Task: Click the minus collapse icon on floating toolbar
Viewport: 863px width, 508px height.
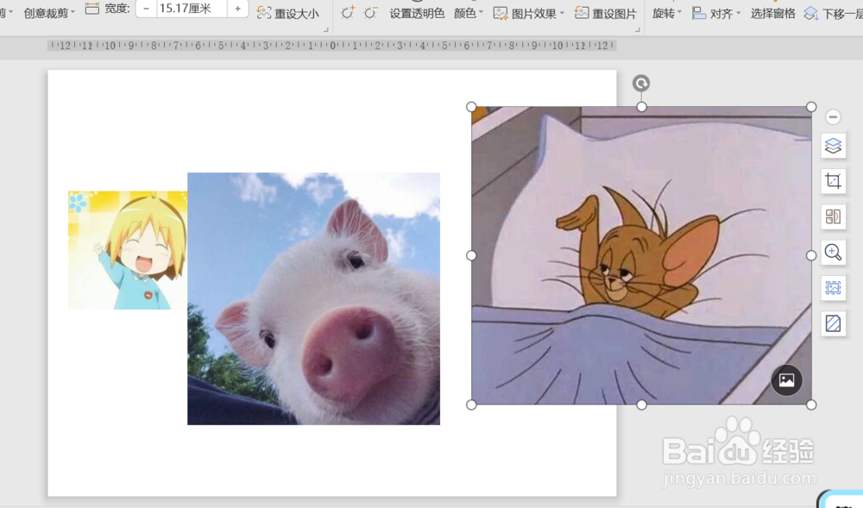Action: pyautogui.click(x=833, y=116)
